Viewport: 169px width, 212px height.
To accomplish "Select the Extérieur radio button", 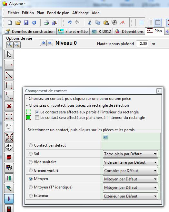I will (31, 196).
